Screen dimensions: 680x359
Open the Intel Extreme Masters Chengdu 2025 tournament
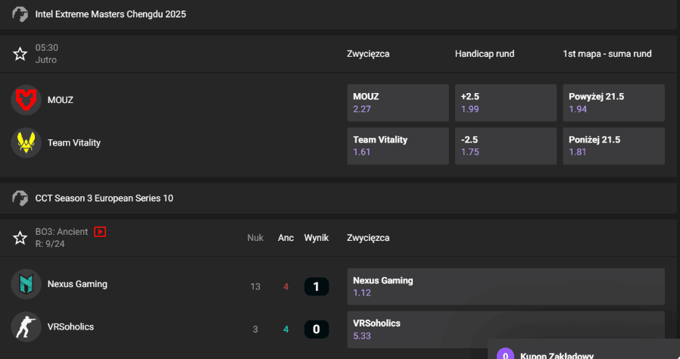click(x=111, y=14)
